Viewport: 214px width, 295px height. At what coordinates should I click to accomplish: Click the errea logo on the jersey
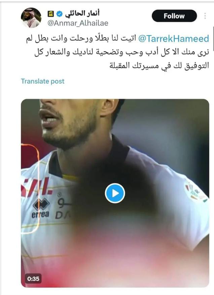41,209
